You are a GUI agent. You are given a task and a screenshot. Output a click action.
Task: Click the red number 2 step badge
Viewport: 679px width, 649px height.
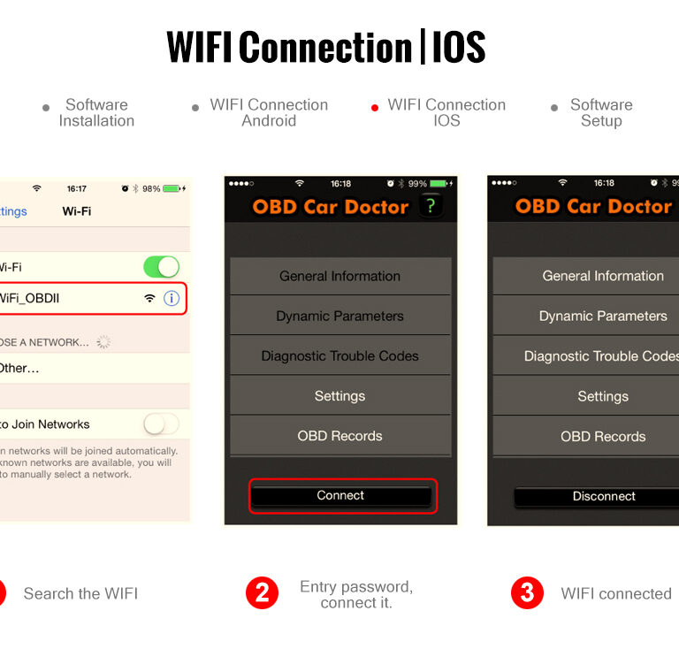point(263,592)
